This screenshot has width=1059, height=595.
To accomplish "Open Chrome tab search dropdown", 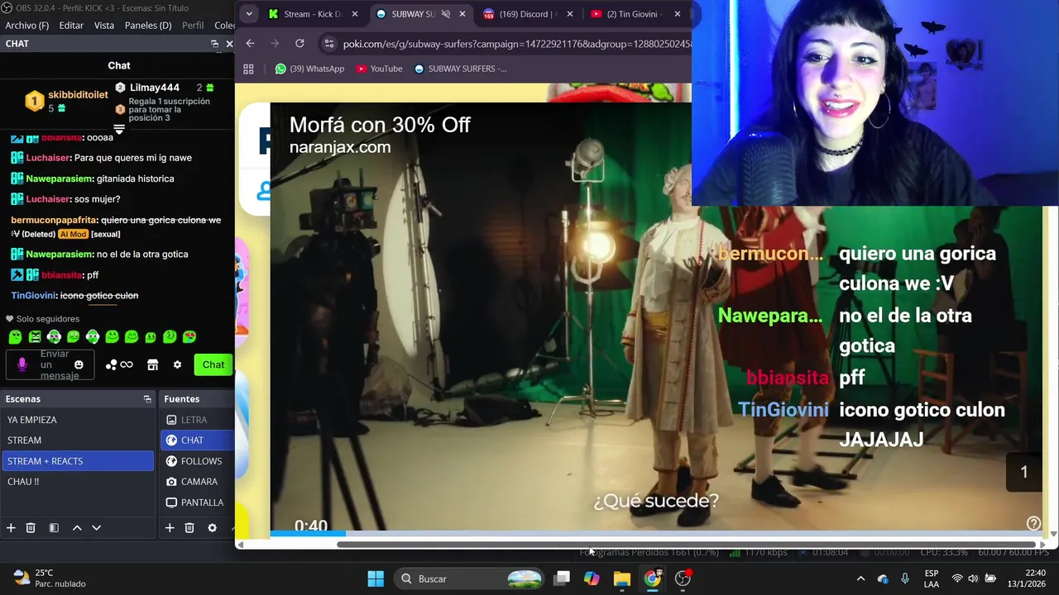I will (249, 14).
